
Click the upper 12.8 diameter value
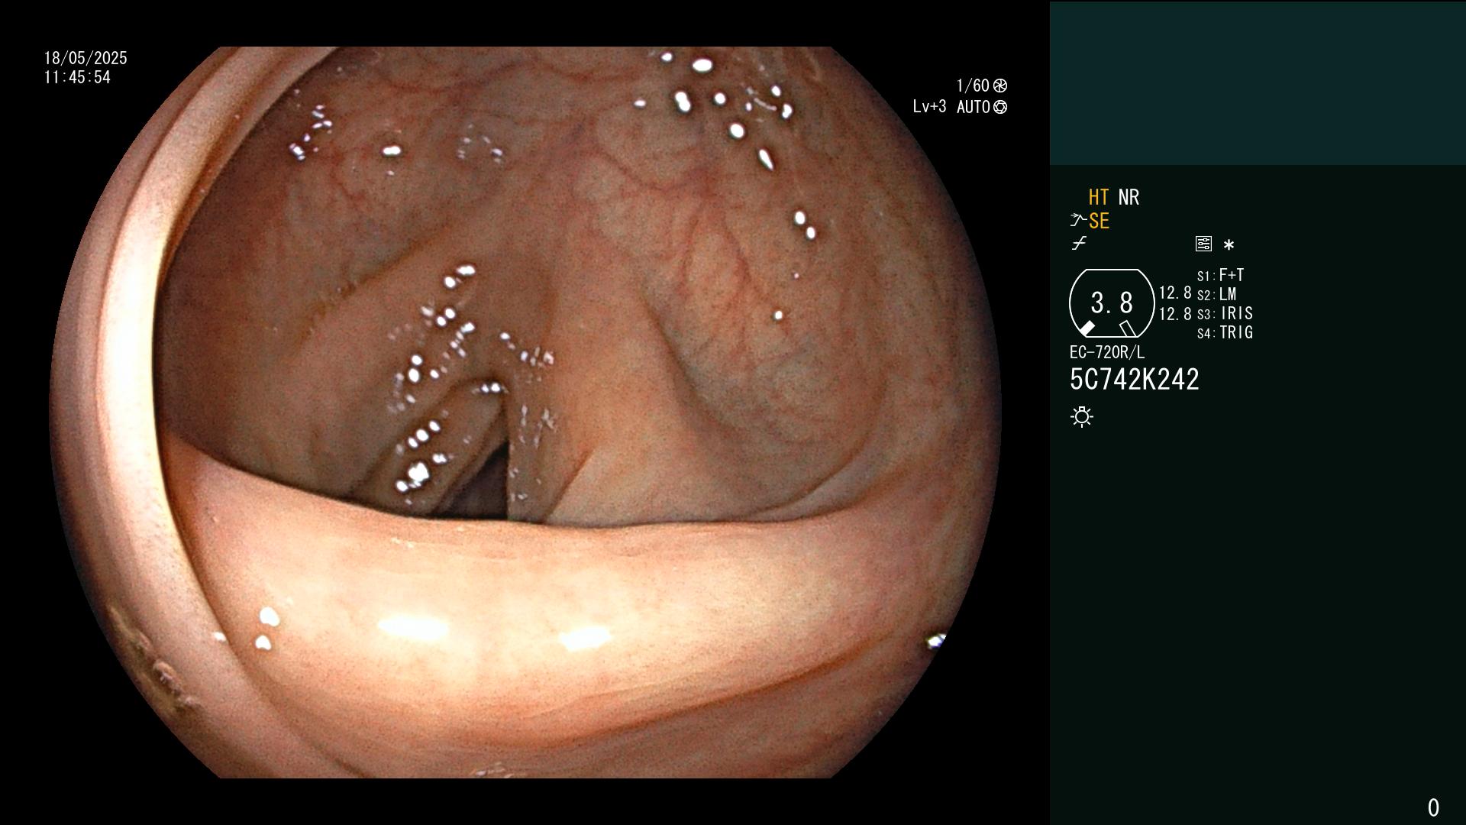tap(1175, 293)
